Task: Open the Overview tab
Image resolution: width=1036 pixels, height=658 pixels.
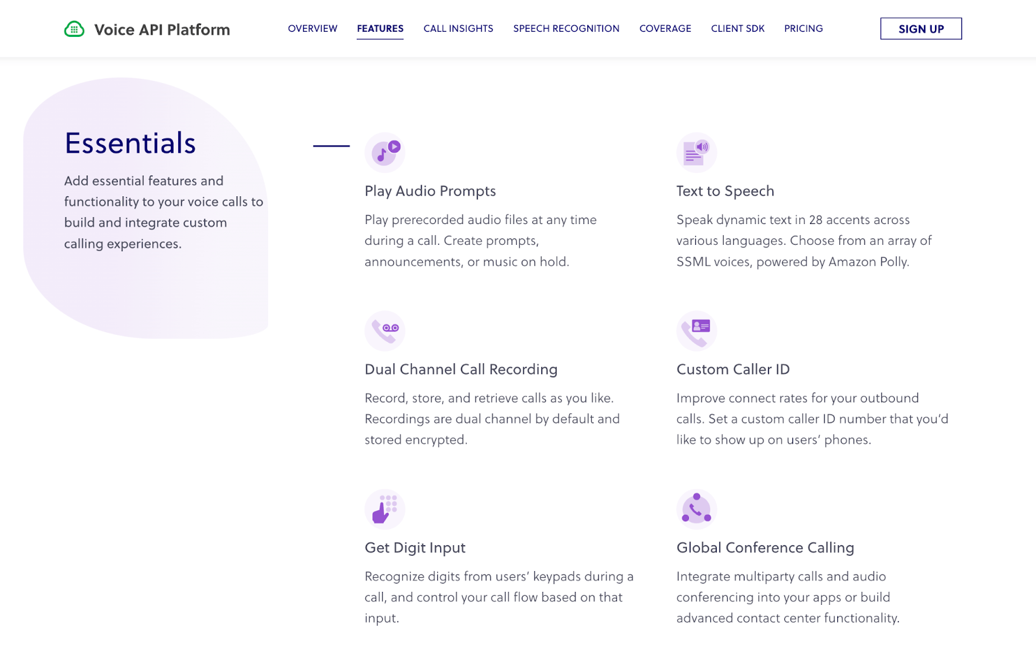Action: tap(312, 28)
